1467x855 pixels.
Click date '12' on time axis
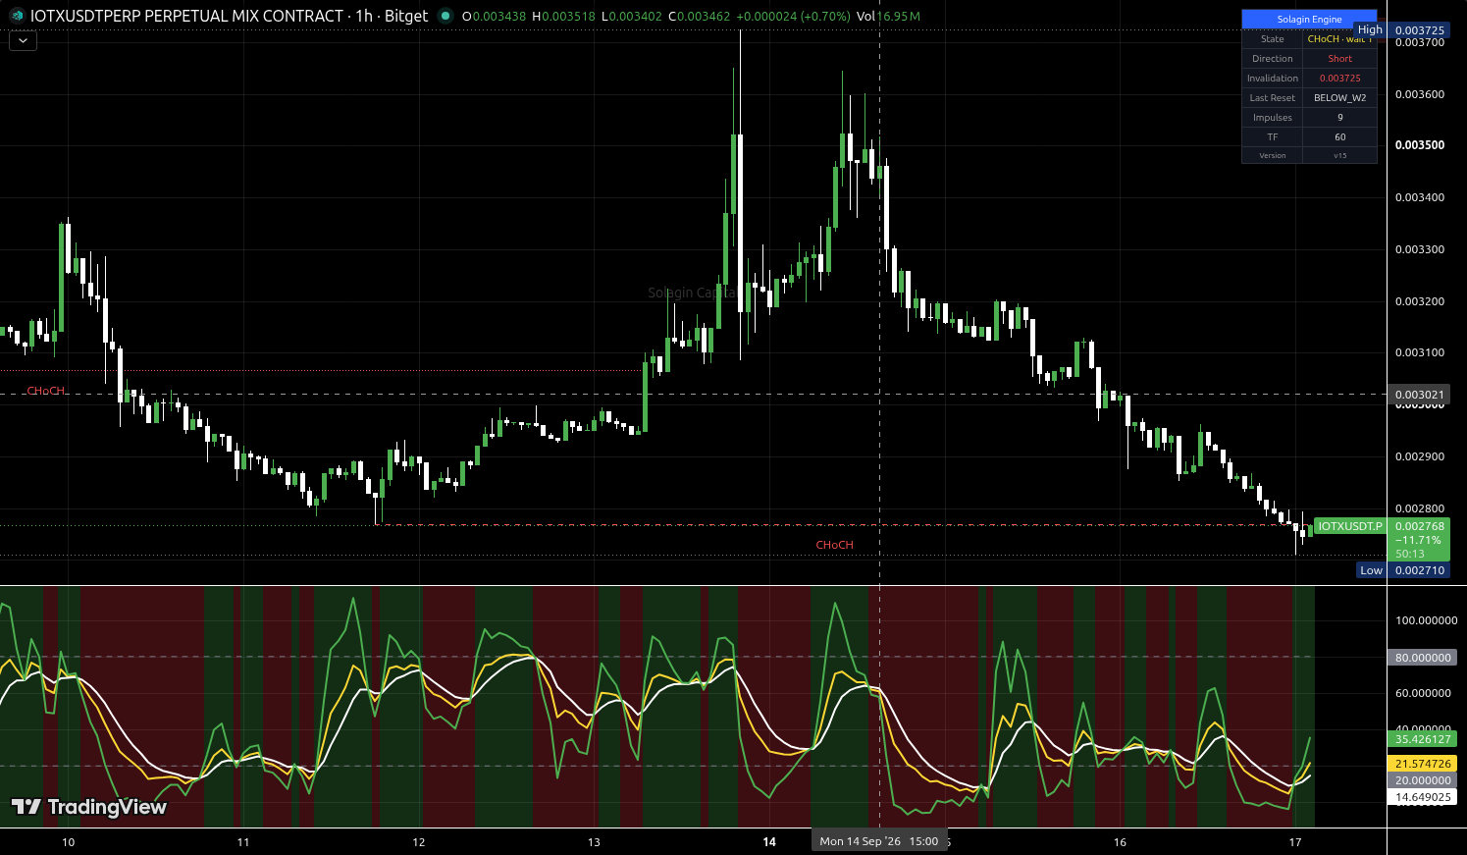click(x=419, y=842)
